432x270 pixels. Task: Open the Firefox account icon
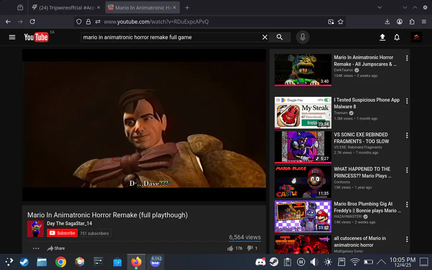click(399, 22)
